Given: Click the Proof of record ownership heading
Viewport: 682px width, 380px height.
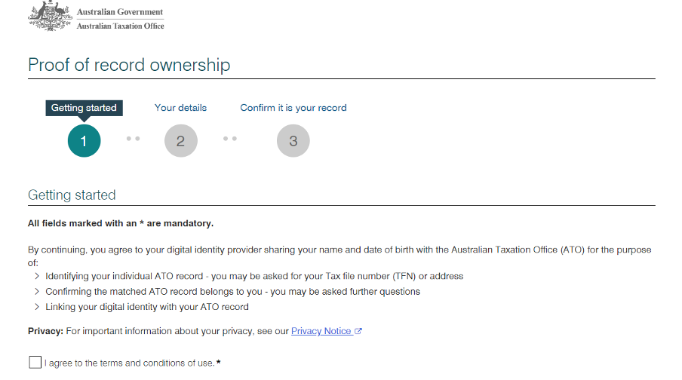Looking at the screenshot, I should click(129, 65).
